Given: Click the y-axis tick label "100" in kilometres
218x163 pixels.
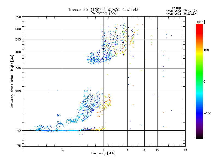Looking at the screenshot, I should (18, 131).
